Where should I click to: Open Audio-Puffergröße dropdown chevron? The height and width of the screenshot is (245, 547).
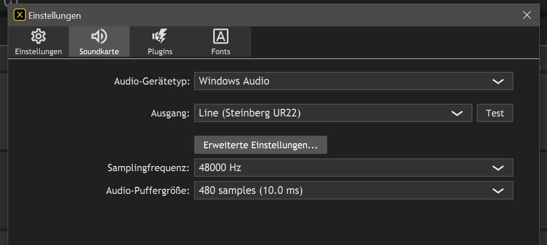(498, 190)
